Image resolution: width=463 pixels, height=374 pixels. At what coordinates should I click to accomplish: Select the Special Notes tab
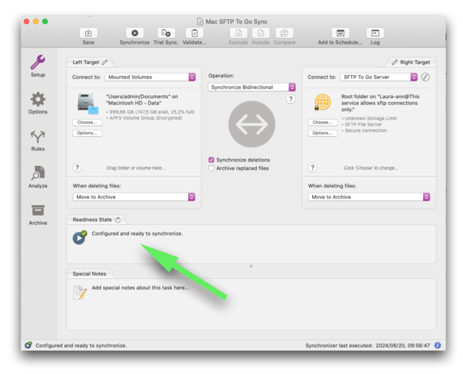point(90,274)
